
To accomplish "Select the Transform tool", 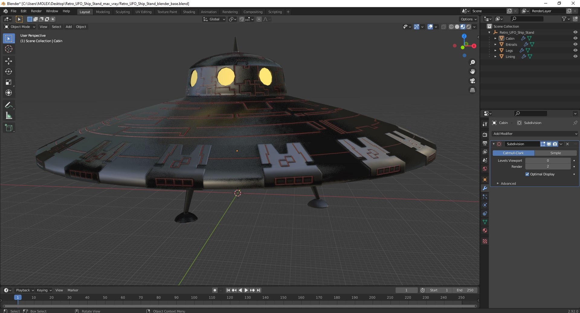I will [8, 93].
